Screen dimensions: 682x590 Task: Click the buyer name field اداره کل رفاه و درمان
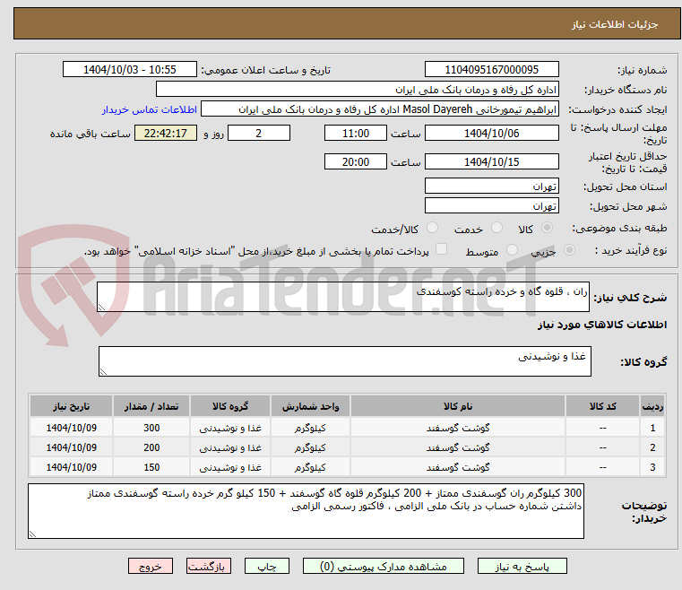357,90
